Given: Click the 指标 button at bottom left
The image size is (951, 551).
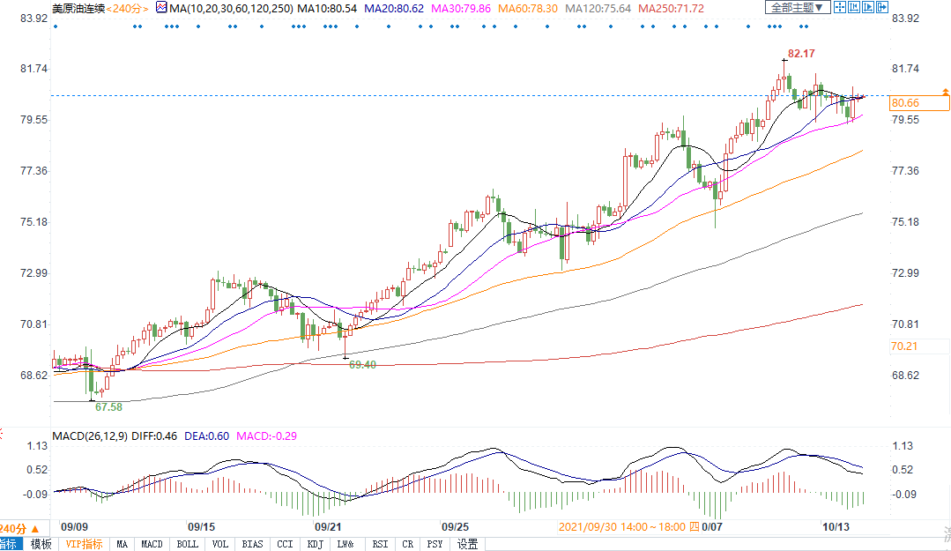Looking at the screenshot, I should [x=9, y=544].
